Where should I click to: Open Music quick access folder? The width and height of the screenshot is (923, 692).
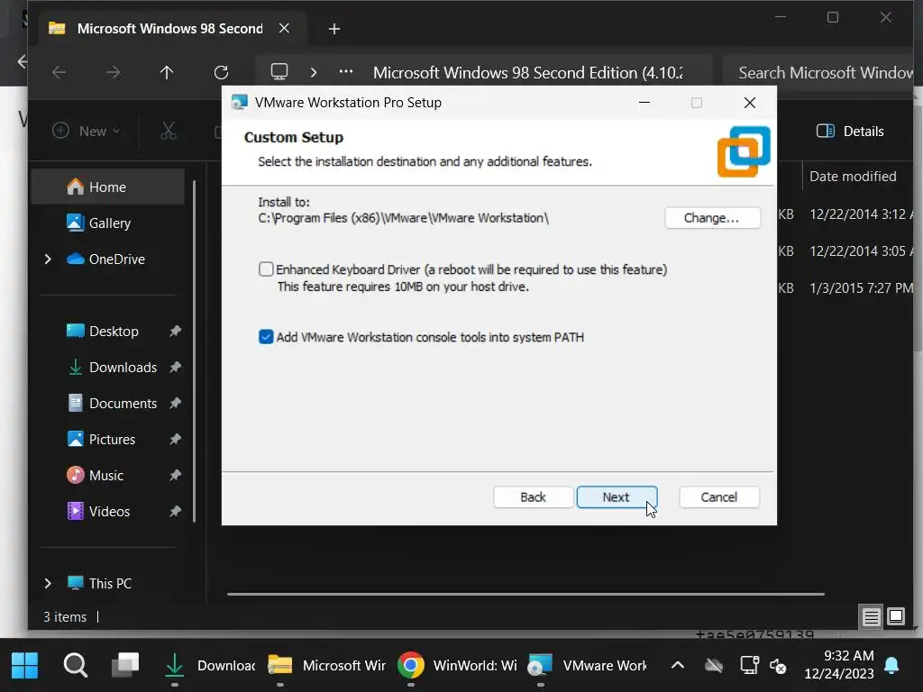pyautogui.click(x=106, y=476)
